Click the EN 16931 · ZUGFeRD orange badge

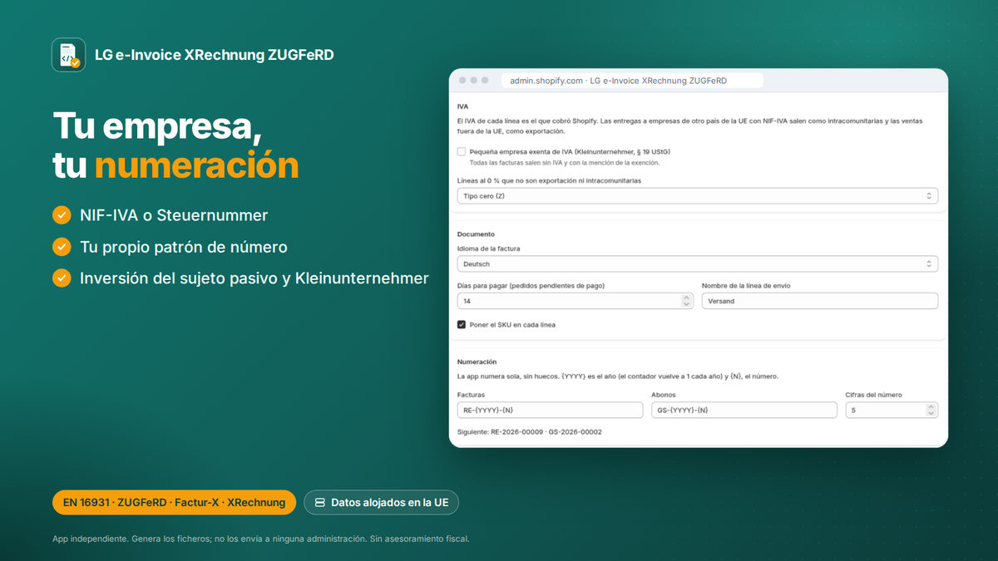point(174,503)
